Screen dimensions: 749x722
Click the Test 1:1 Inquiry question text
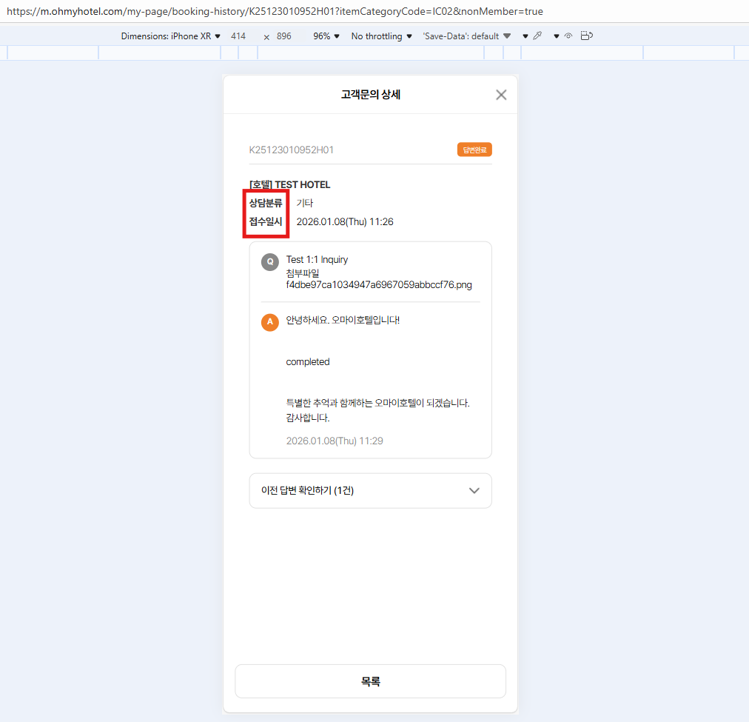(317, 259)
